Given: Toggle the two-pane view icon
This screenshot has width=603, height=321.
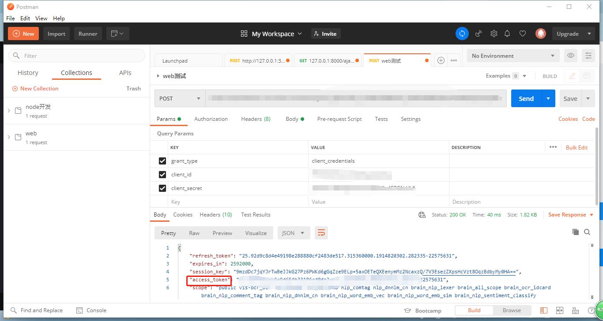Looking at the screenshot, I should (560, 310).
